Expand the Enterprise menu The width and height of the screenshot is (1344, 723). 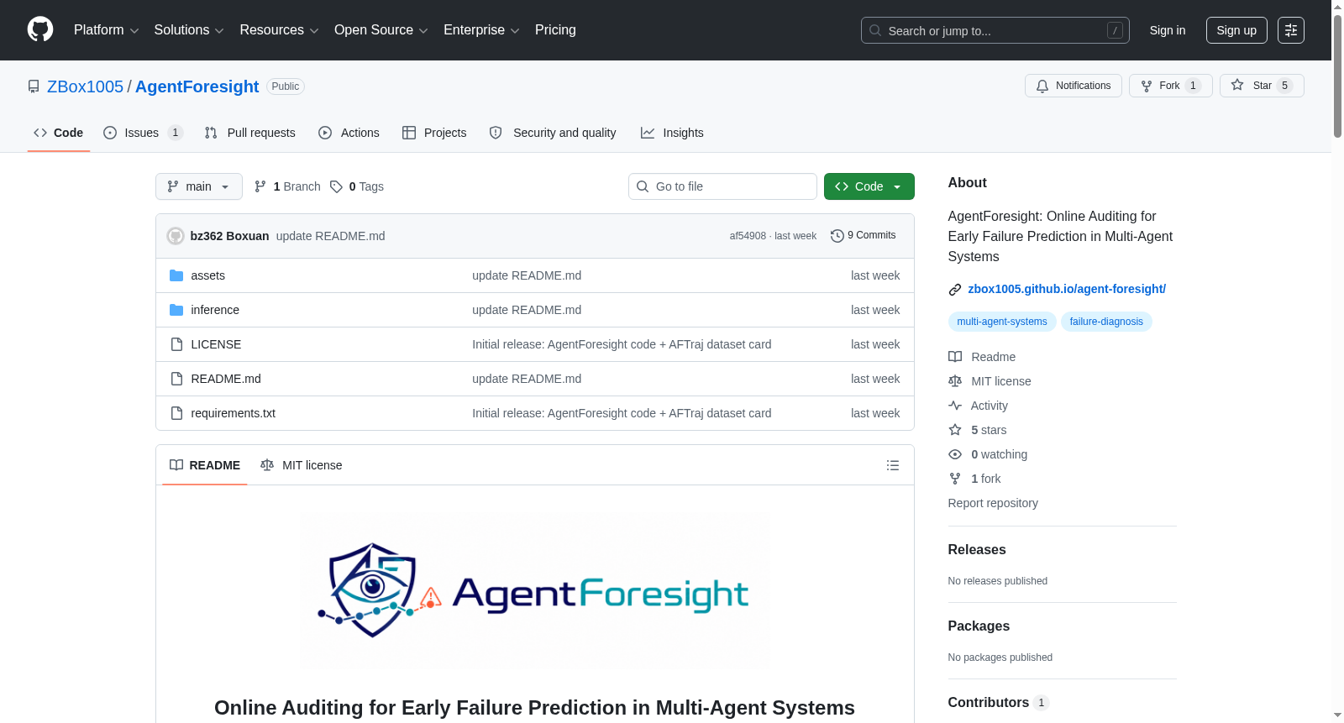coord(481,30)
